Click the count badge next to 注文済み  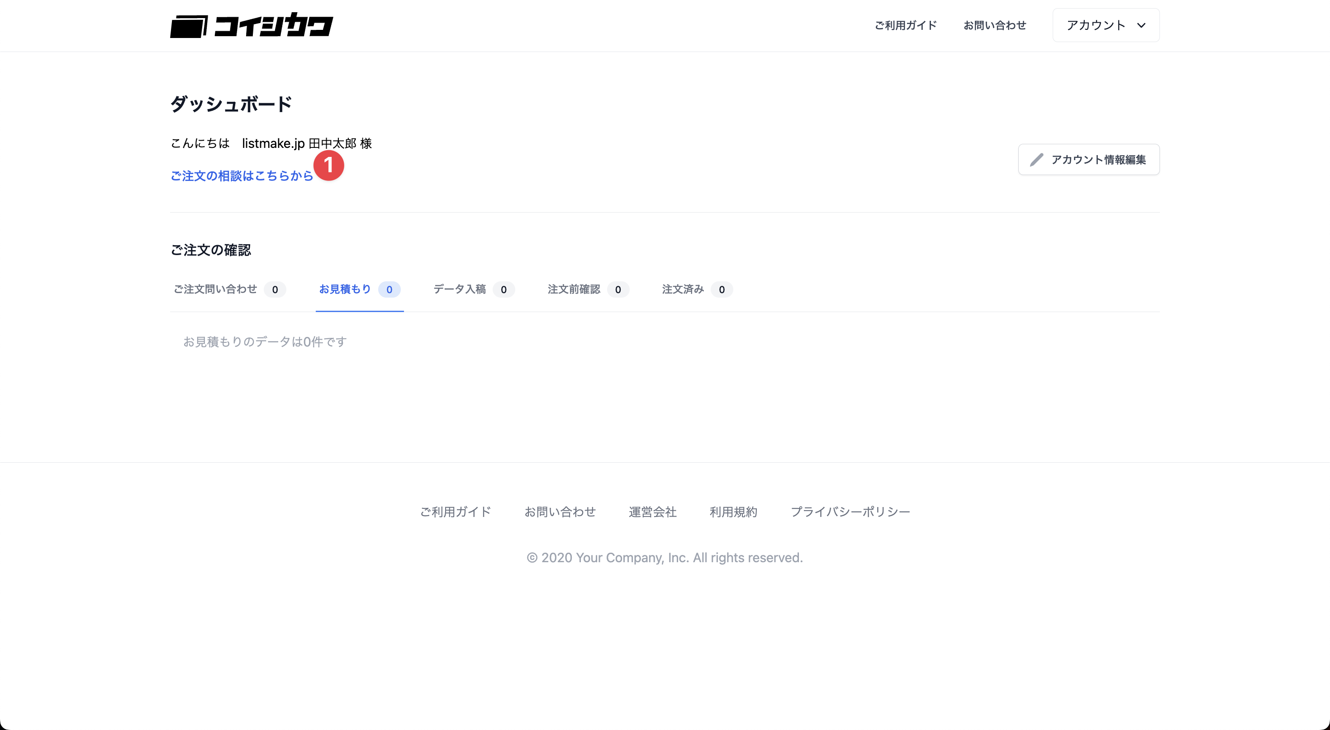722,289
